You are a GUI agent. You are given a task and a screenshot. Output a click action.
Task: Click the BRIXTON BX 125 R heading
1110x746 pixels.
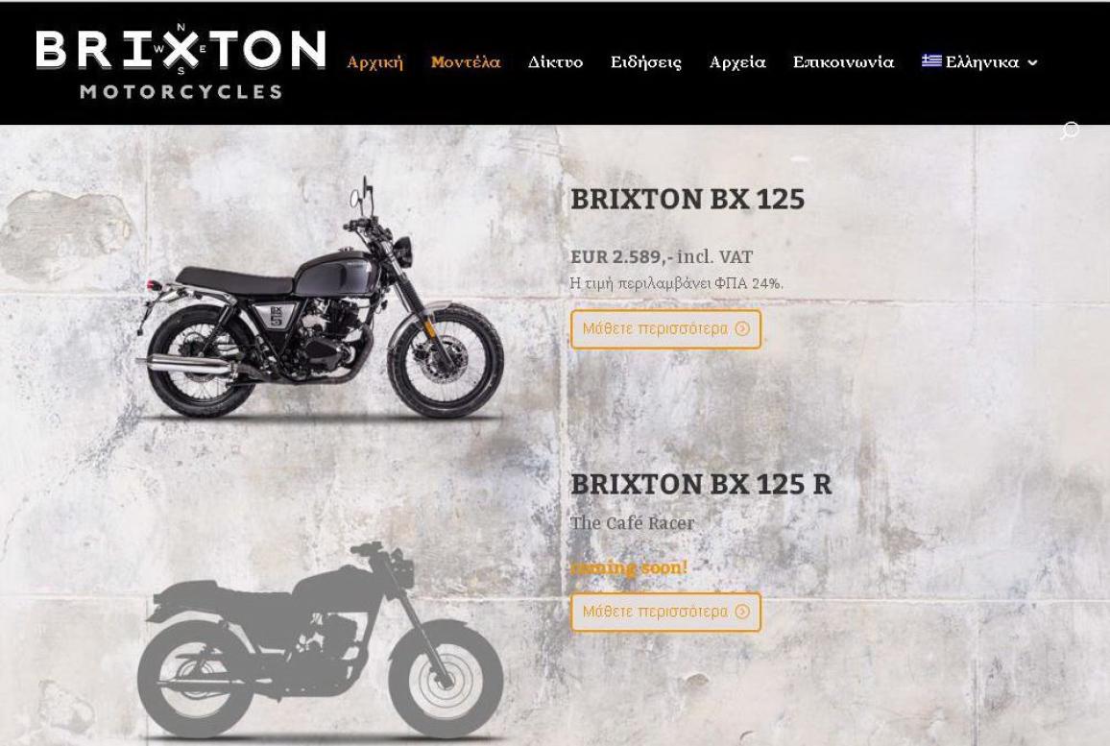click(x=701, y=484)
